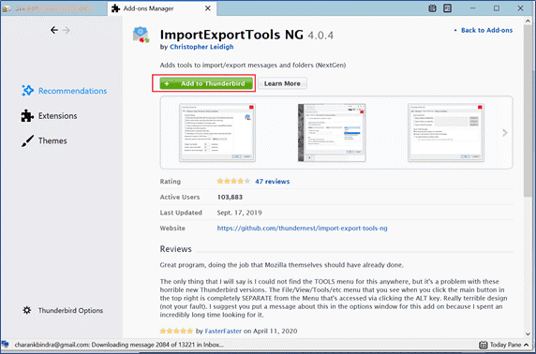Select Recommendations in the sidebar
This screenshot has height=354, width=536.
tap(64, 91)
